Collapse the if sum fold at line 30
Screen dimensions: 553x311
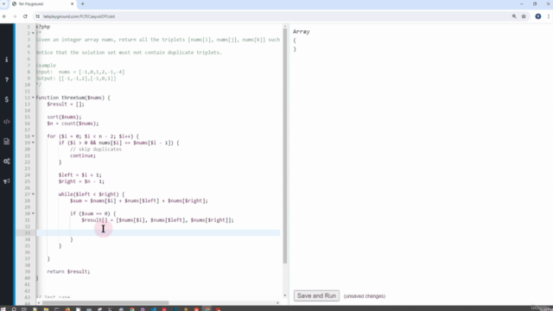(33, 213)
